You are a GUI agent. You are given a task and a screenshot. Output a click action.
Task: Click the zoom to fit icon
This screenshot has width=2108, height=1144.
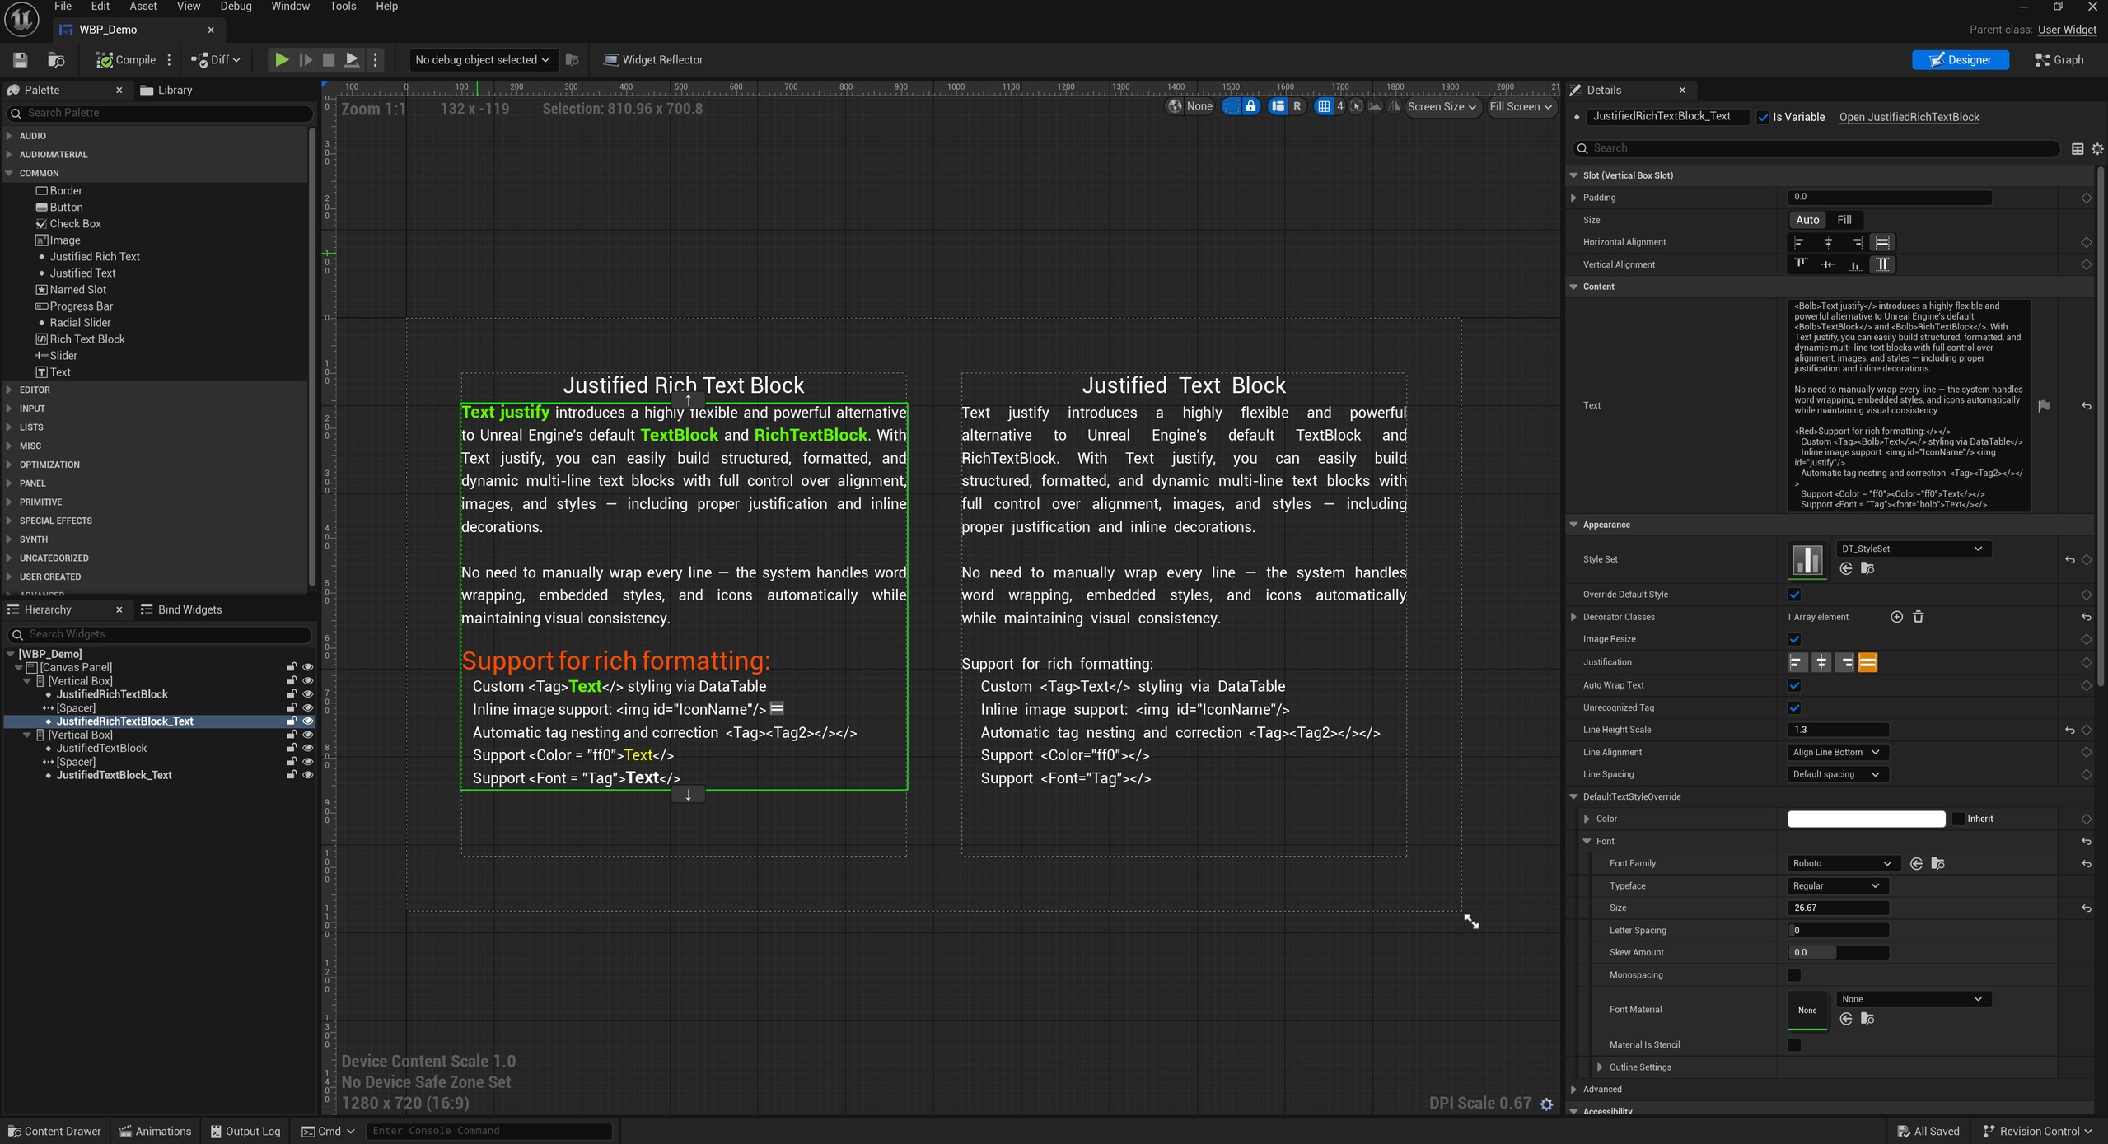click(x=1356, y=106)
